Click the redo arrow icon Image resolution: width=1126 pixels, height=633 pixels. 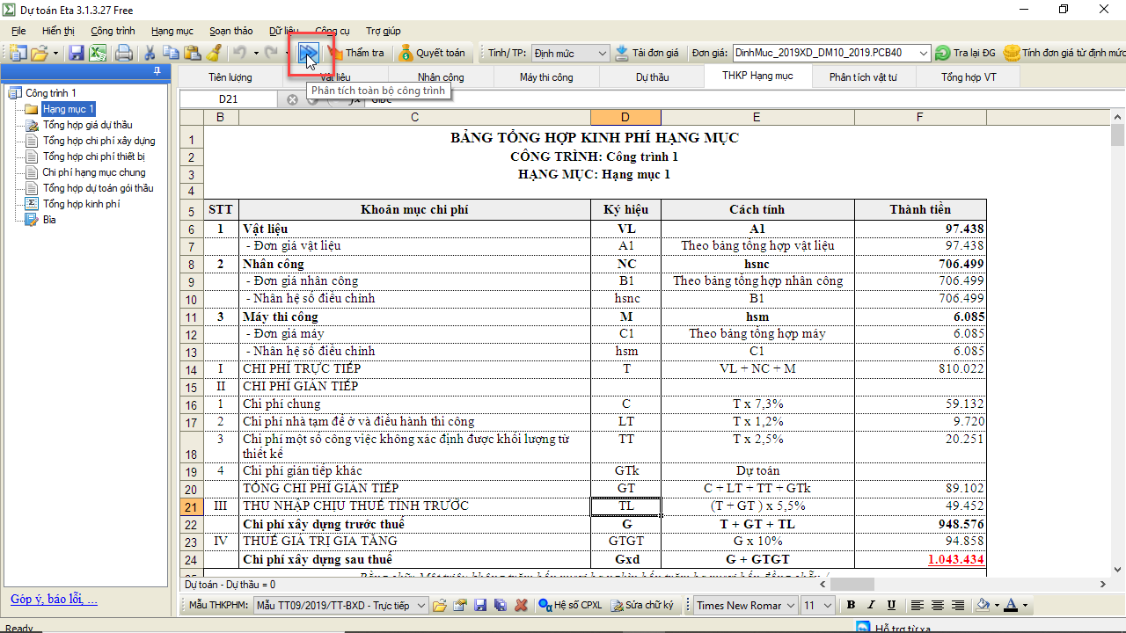[271, 53]
